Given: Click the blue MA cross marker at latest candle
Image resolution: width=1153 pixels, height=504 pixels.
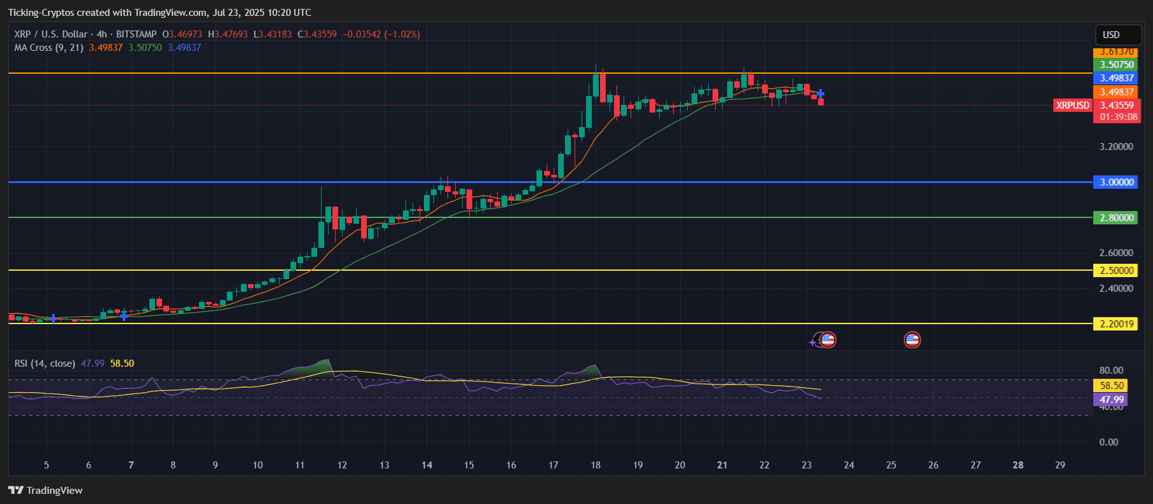Looking at the screenshot, I should point(821,94).
